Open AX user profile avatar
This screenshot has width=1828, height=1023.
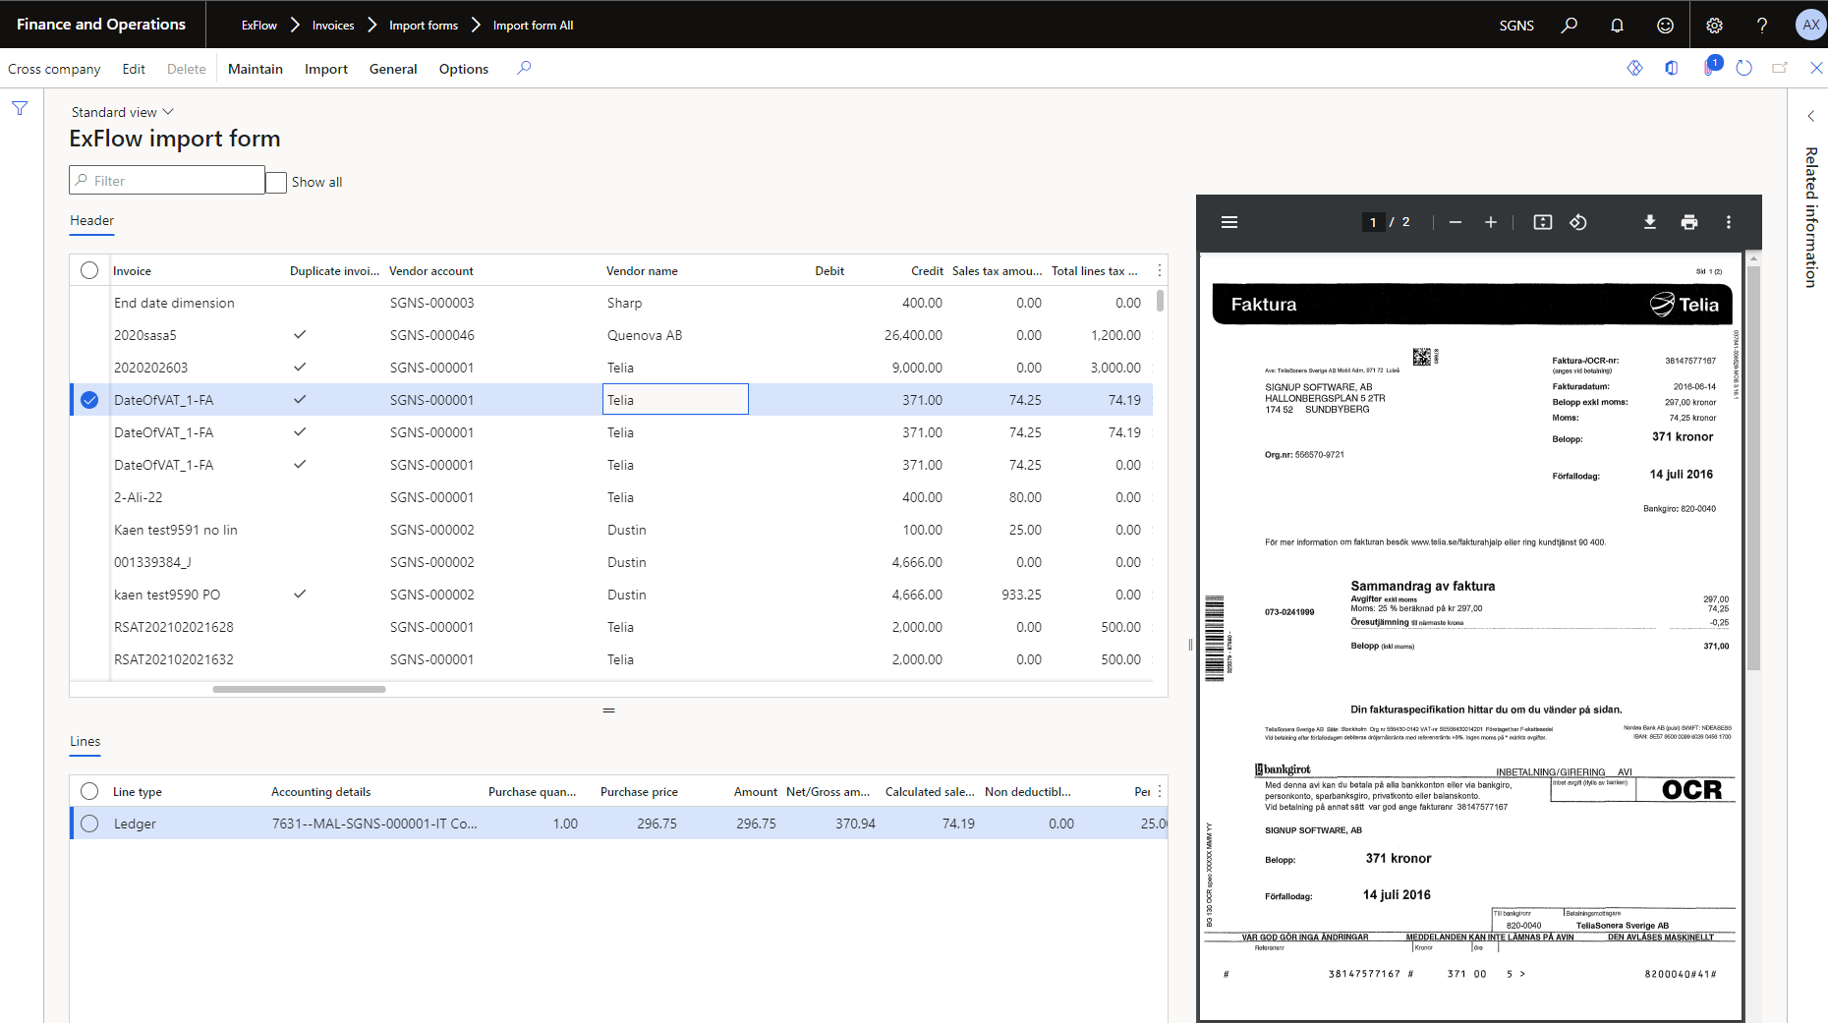tap(1810, 25)
